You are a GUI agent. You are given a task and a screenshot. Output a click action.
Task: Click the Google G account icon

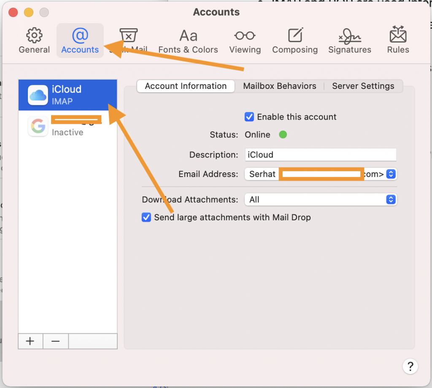[38, 126]
